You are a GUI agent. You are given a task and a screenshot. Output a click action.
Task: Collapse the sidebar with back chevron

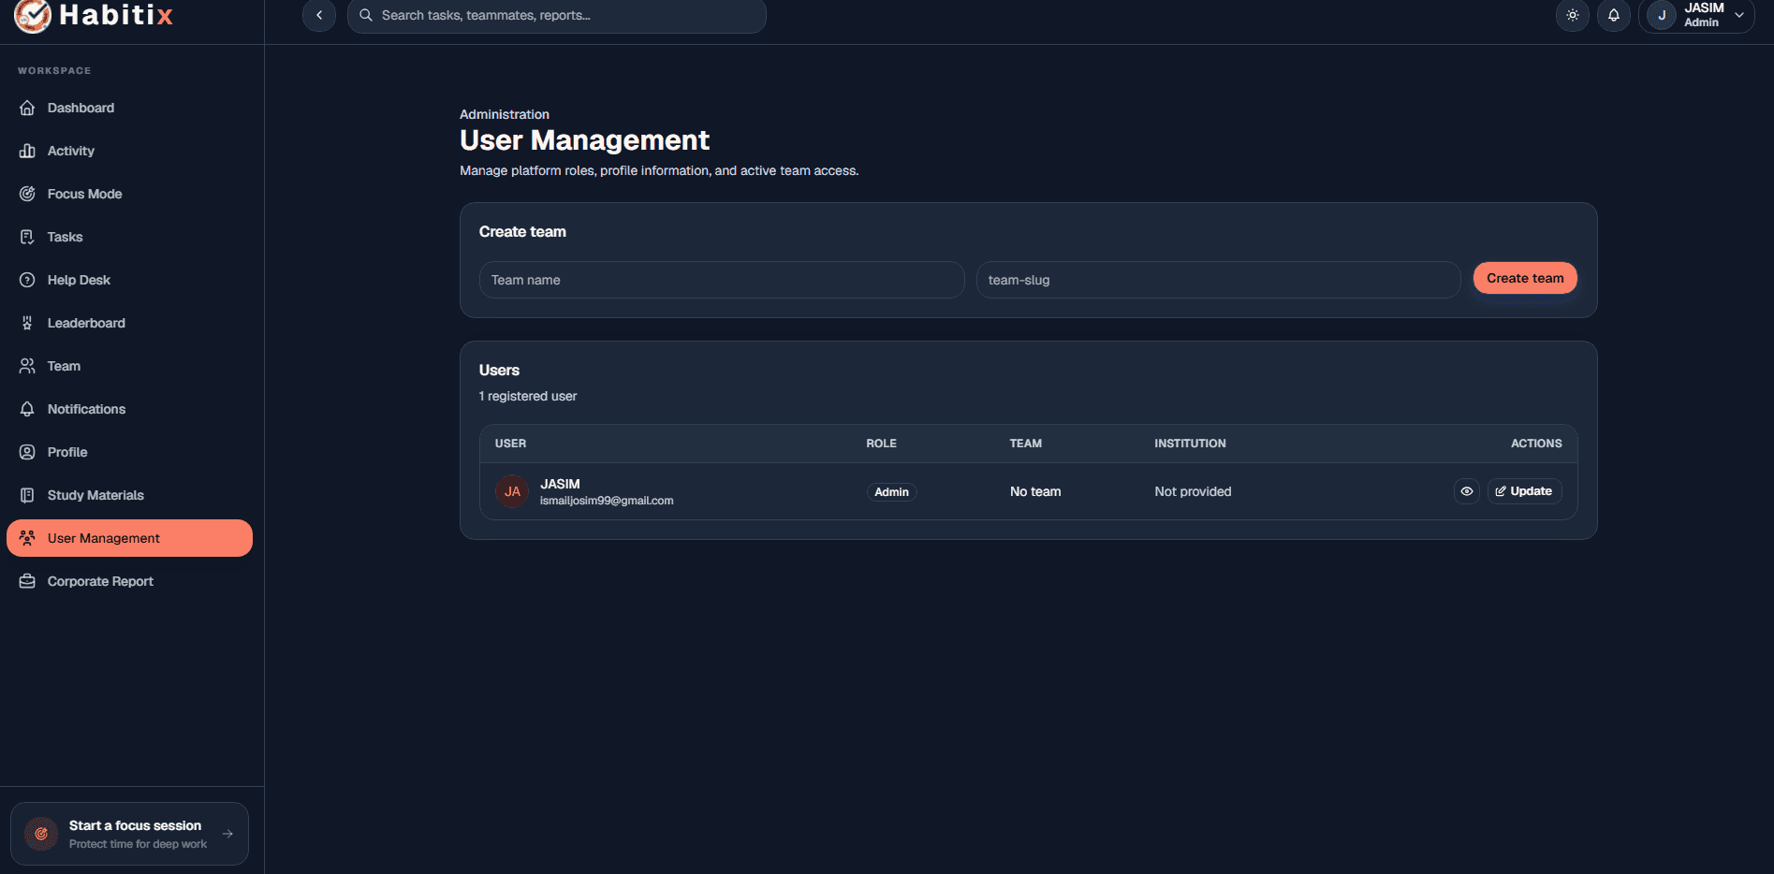tap(319, 15)
